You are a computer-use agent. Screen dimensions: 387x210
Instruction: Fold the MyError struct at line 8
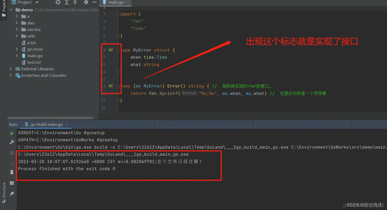pos(118,50)
